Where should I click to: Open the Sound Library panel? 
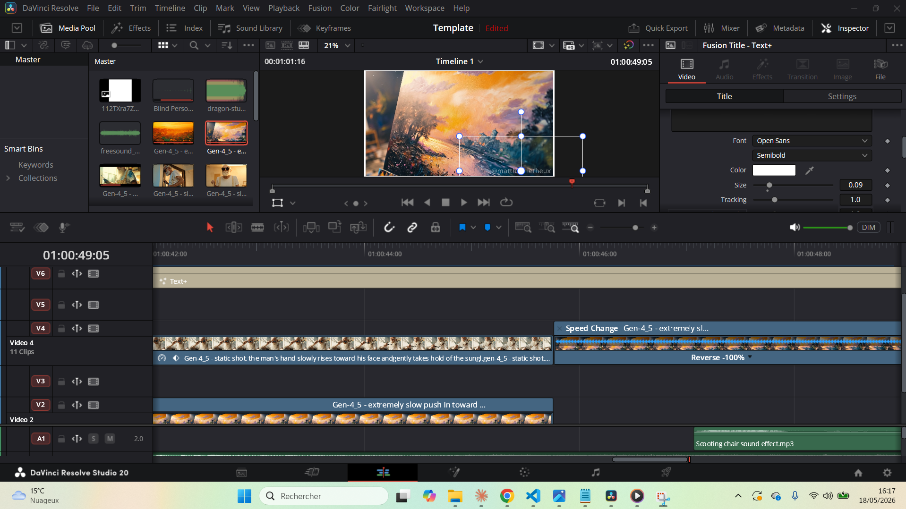(250, 28)
